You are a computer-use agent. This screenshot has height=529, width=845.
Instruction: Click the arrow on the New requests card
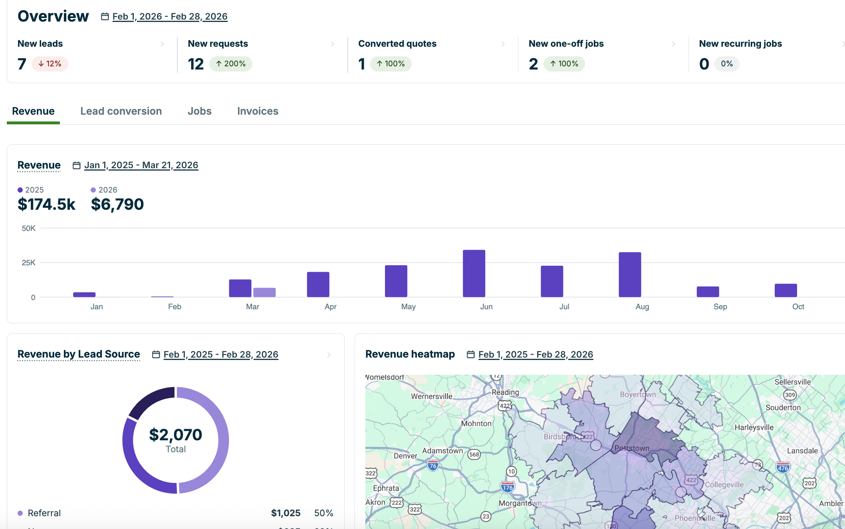click(x=333, y=44)
